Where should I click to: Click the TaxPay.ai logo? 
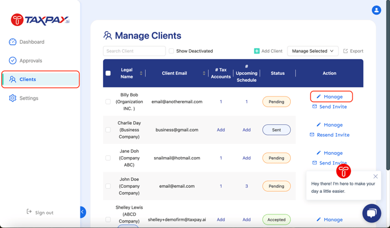(x=40, y=20)
